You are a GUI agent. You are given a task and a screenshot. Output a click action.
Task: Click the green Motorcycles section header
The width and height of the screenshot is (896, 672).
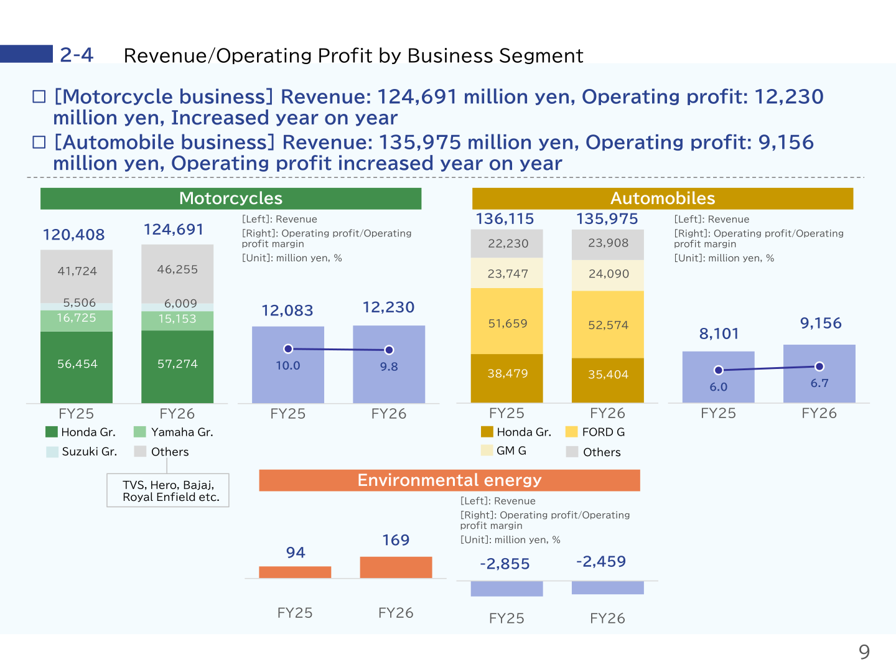pos(231,198)
